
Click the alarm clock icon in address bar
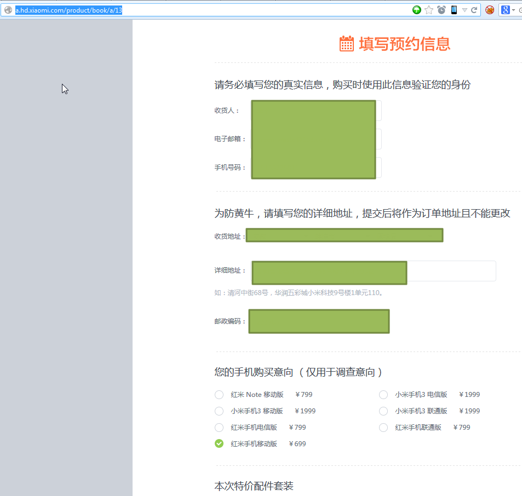441,10
